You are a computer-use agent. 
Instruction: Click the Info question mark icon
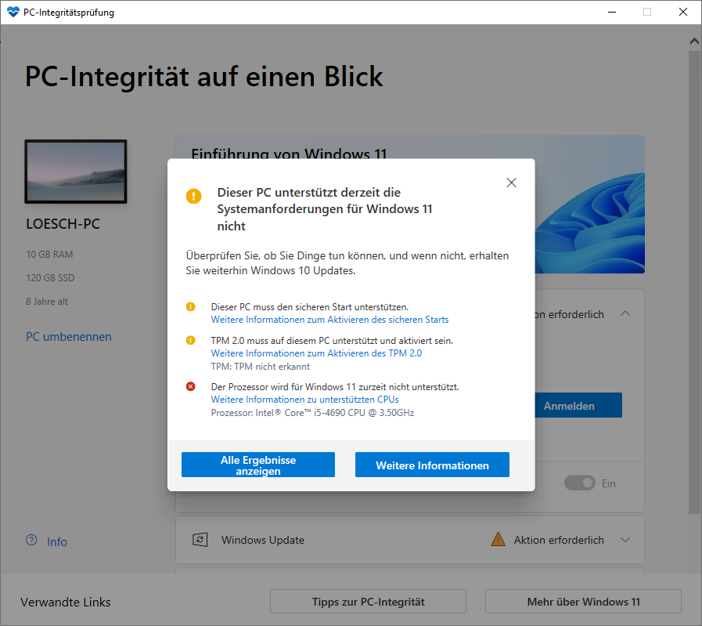tap(31, 541)
